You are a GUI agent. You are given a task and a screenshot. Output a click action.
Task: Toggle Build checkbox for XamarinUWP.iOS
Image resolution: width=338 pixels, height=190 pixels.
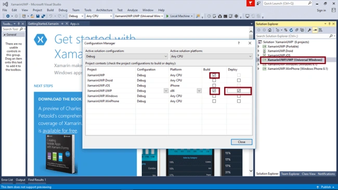[x=214, y=85]
